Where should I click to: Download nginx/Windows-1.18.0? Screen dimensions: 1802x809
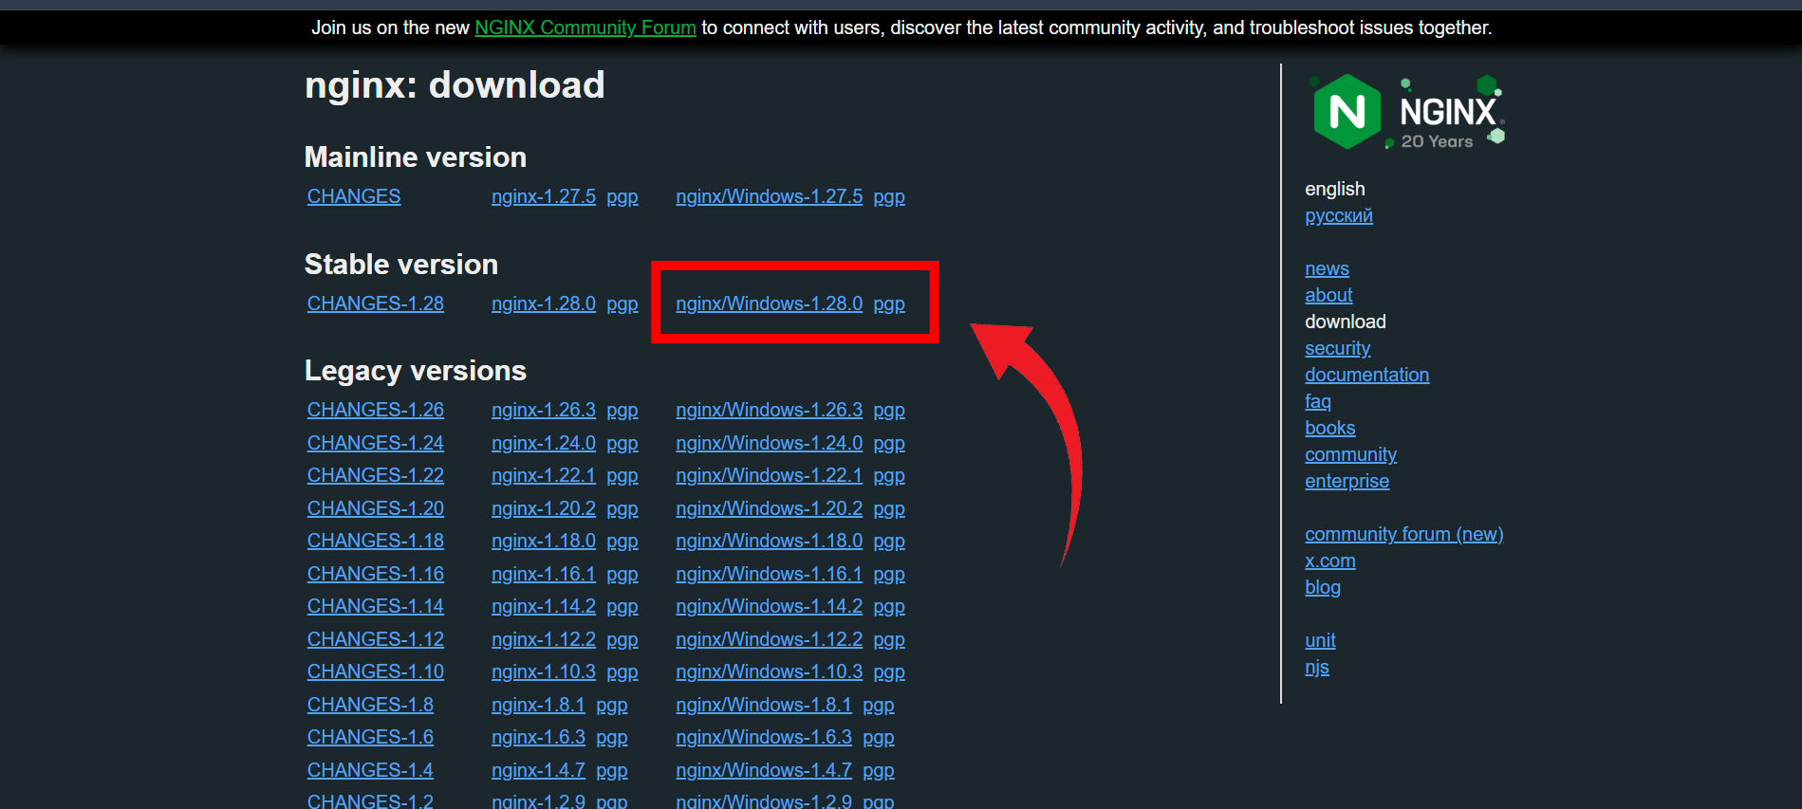[770, 541]
